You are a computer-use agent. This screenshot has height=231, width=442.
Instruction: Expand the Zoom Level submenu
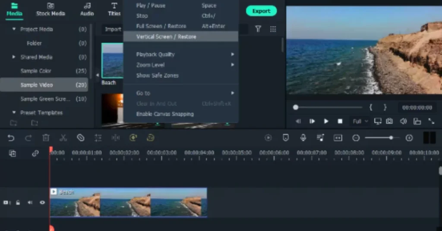[x=181, y=65]
